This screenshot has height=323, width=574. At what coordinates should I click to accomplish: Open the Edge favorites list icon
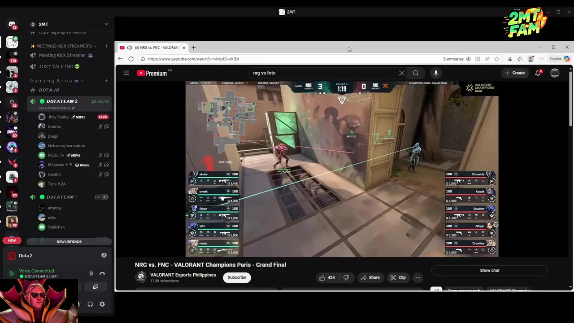tap(520, 59)
